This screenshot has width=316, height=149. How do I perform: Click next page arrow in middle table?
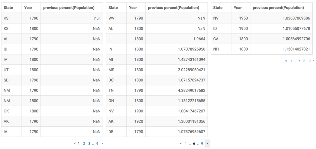pyautogui.click(x=207, y=143)
